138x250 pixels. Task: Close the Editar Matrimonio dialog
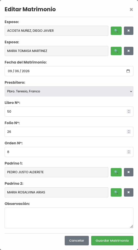pos(131,10)
